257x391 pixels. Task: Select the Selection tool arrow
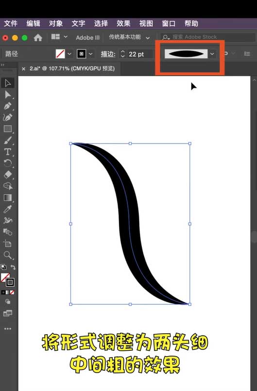[7, 83]
